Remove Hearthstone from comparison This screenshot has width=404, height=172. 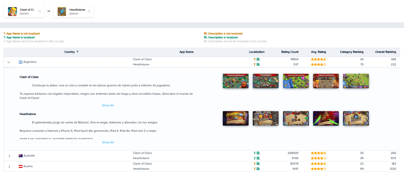click(x=89, y=11)
